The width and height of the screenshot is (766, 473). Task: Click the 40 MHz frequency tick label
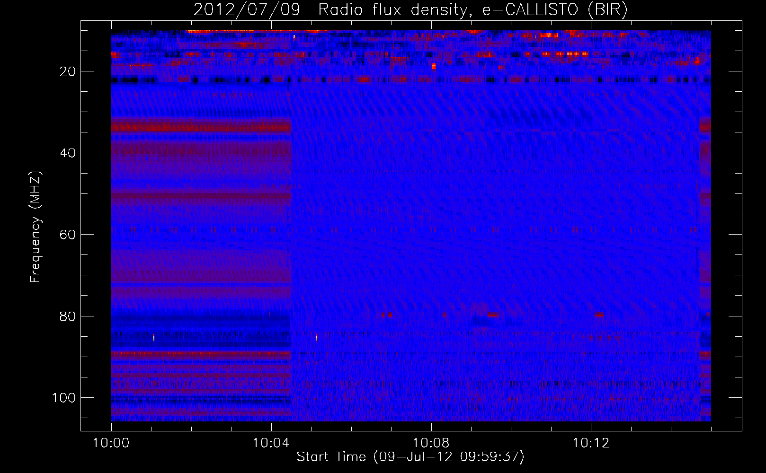coord(68,153)
